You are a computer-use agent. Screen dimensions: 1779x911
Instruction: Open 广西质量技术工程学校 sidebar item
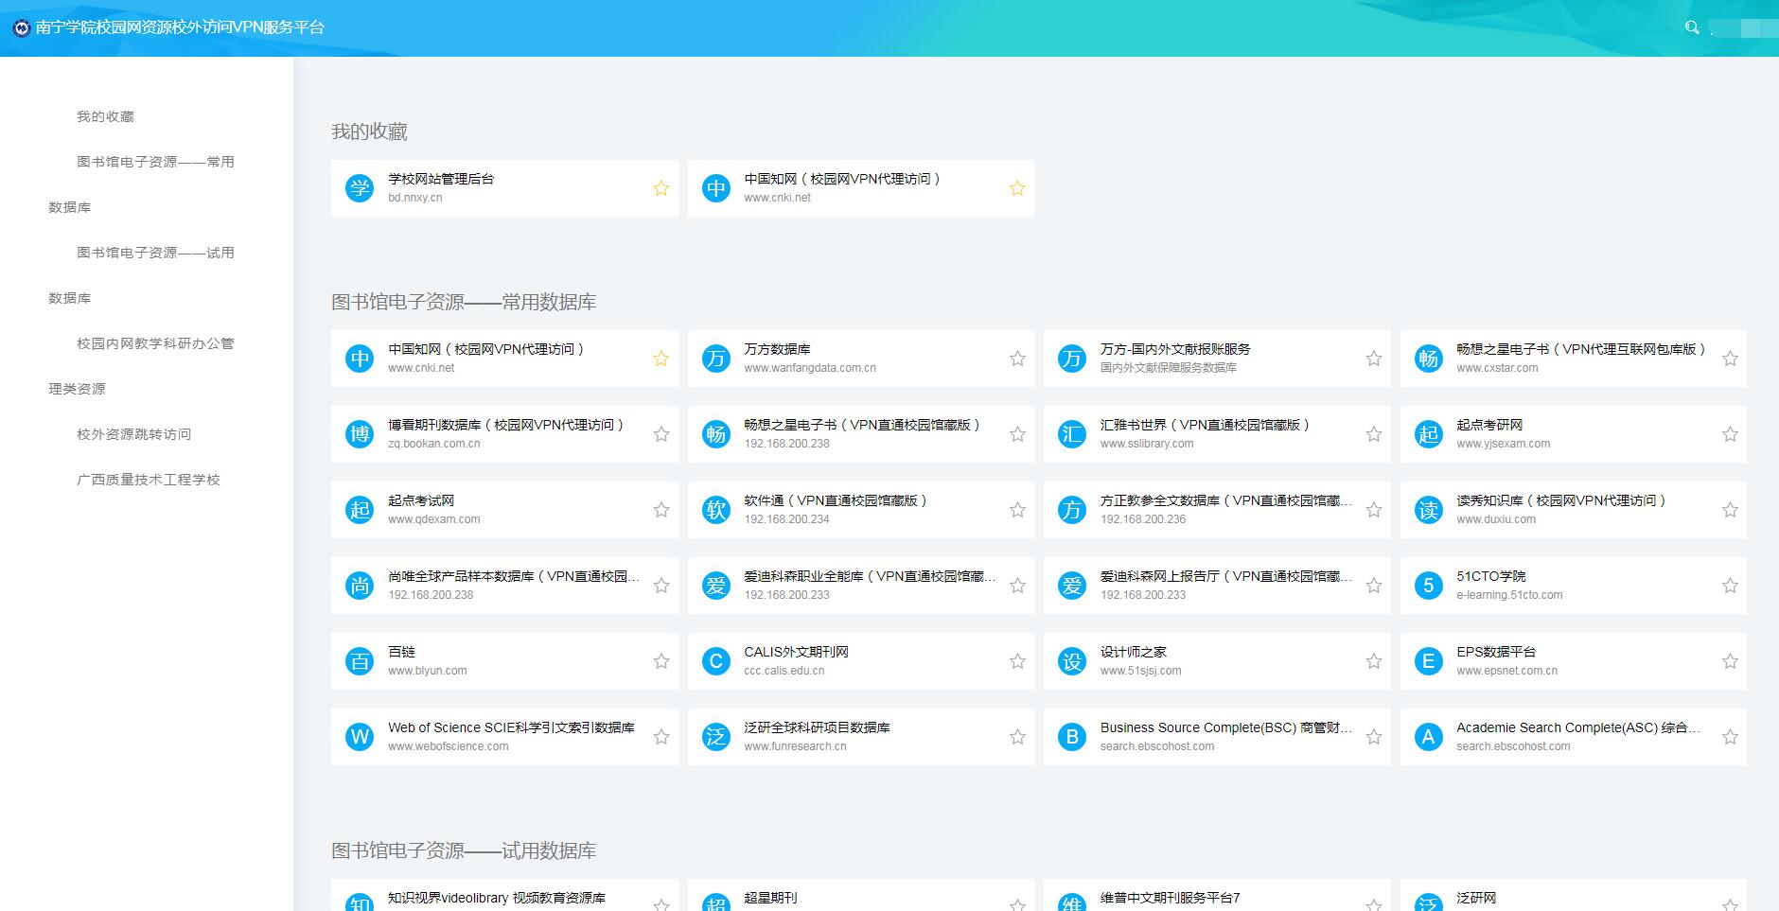pyautogui.click(x=148, y=480)
